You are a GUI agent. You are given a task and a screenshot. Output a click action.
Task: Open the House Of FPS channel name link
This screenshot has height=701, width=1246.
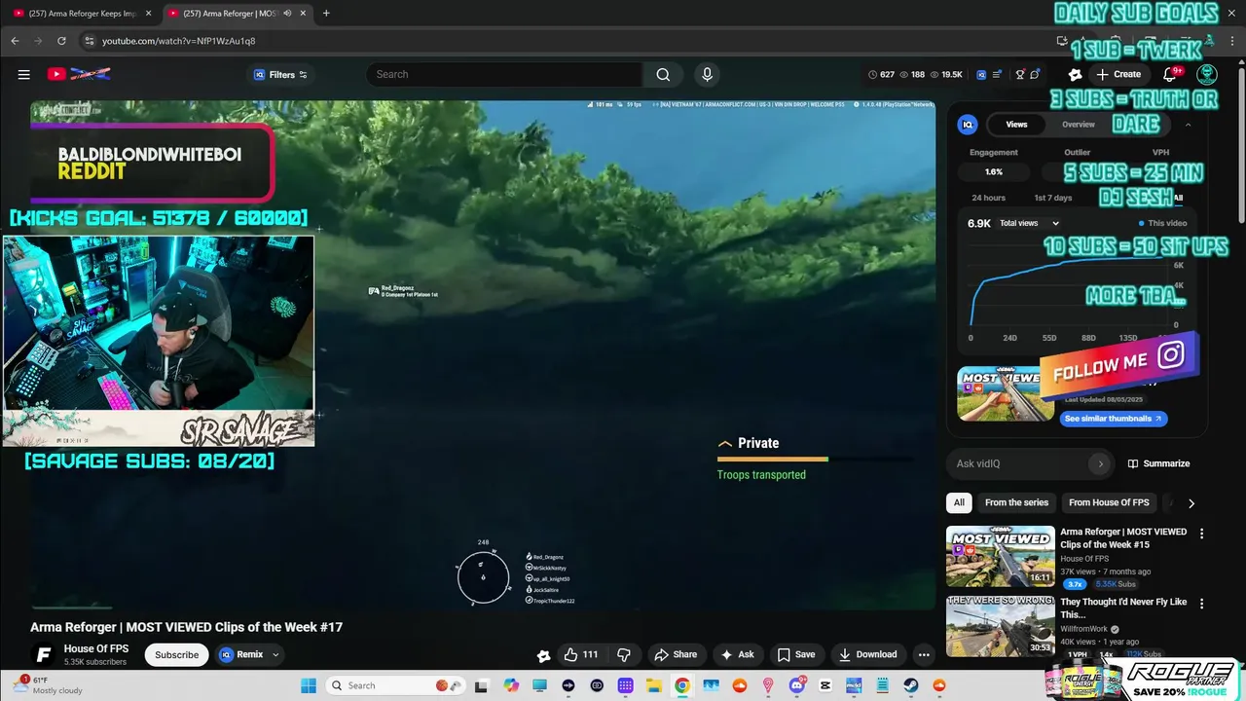click(96, 648)
